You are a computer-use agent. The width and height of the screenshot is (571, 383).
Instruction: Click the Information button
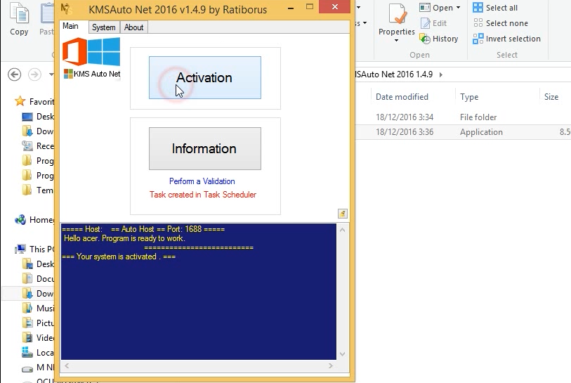pos(204,148)
